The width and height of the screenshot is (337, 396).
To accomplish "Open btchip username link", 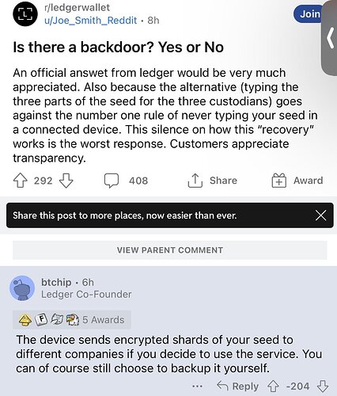I will point(56,282).
